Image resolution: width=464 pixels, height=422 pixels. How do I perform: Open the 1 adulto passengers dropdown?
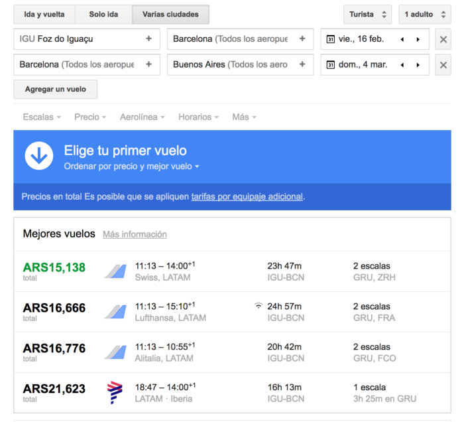point(424,14)
